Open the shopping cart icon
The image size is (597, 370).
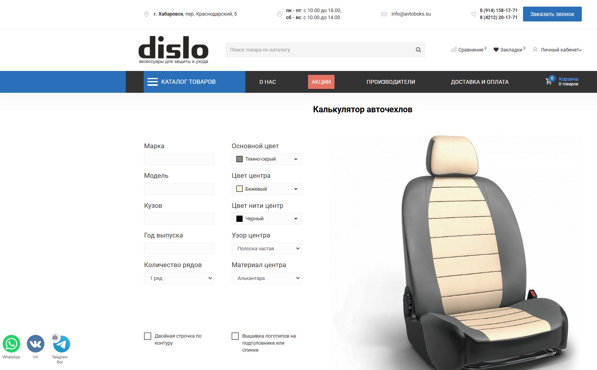[x=549, y=81]
